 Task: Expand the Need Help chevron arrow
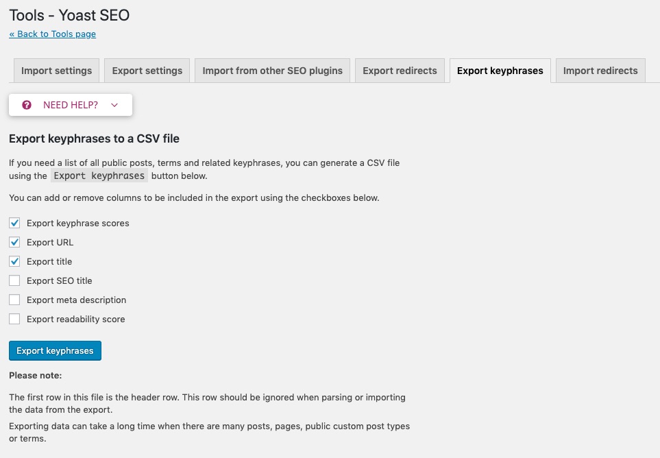pos(114,105)
